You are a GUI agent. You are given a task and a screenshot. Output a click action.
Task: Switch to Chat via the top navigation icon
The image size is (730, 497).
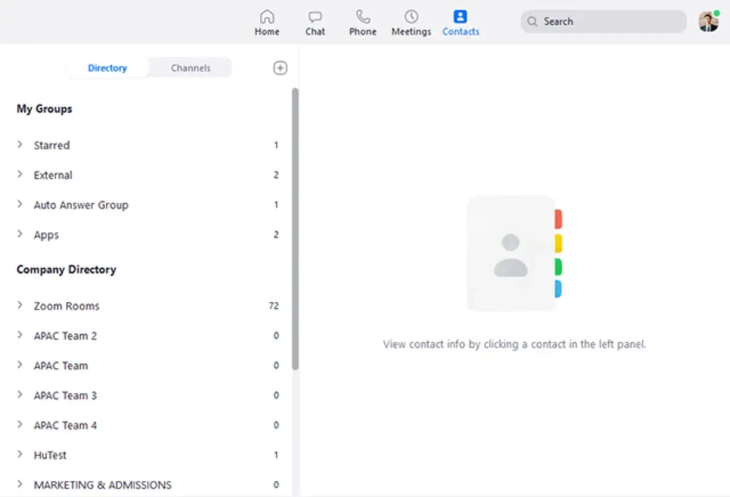(315, 22)
